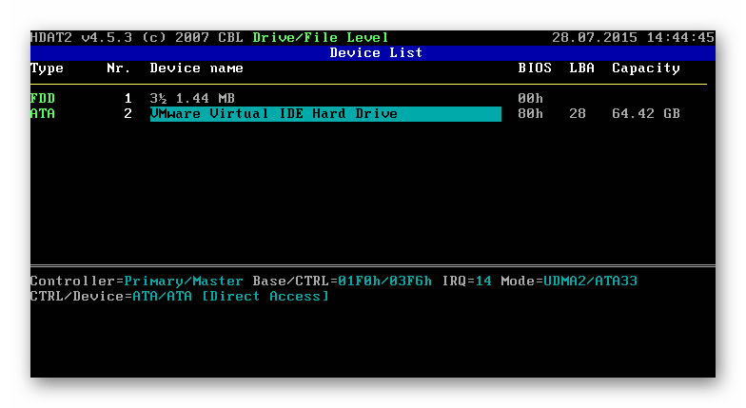Click the 80h BIOS value
This screenshot has width=746, height=408.
(x=531, y=114)
